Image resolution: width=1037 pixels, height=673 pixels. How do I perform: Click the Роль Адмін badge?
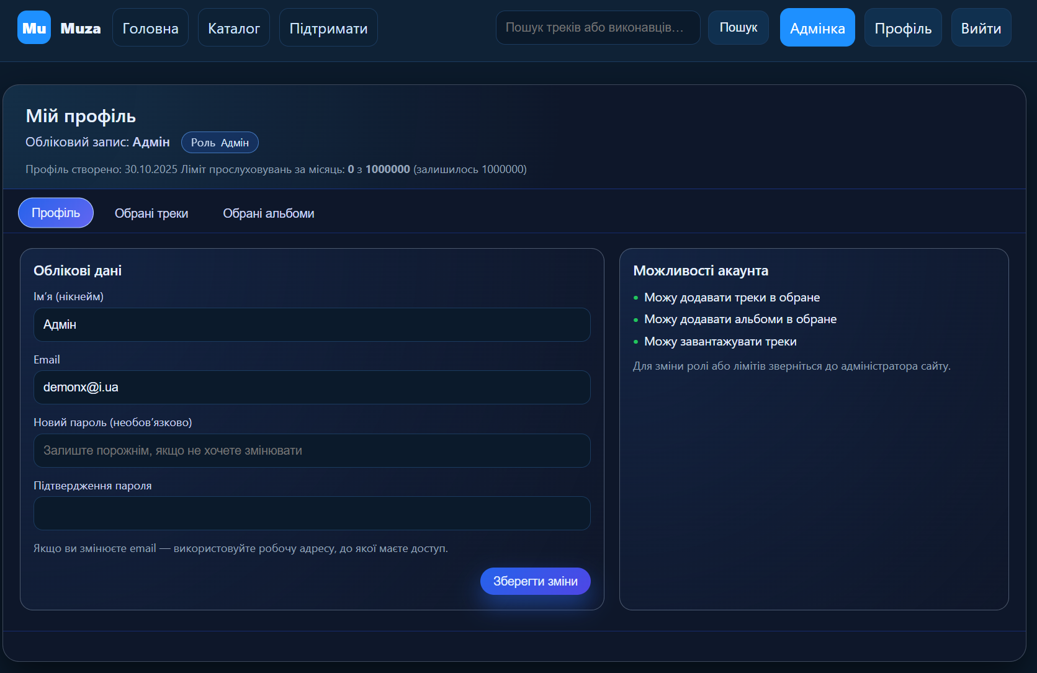pyautogui.click(x=220, y=143)
